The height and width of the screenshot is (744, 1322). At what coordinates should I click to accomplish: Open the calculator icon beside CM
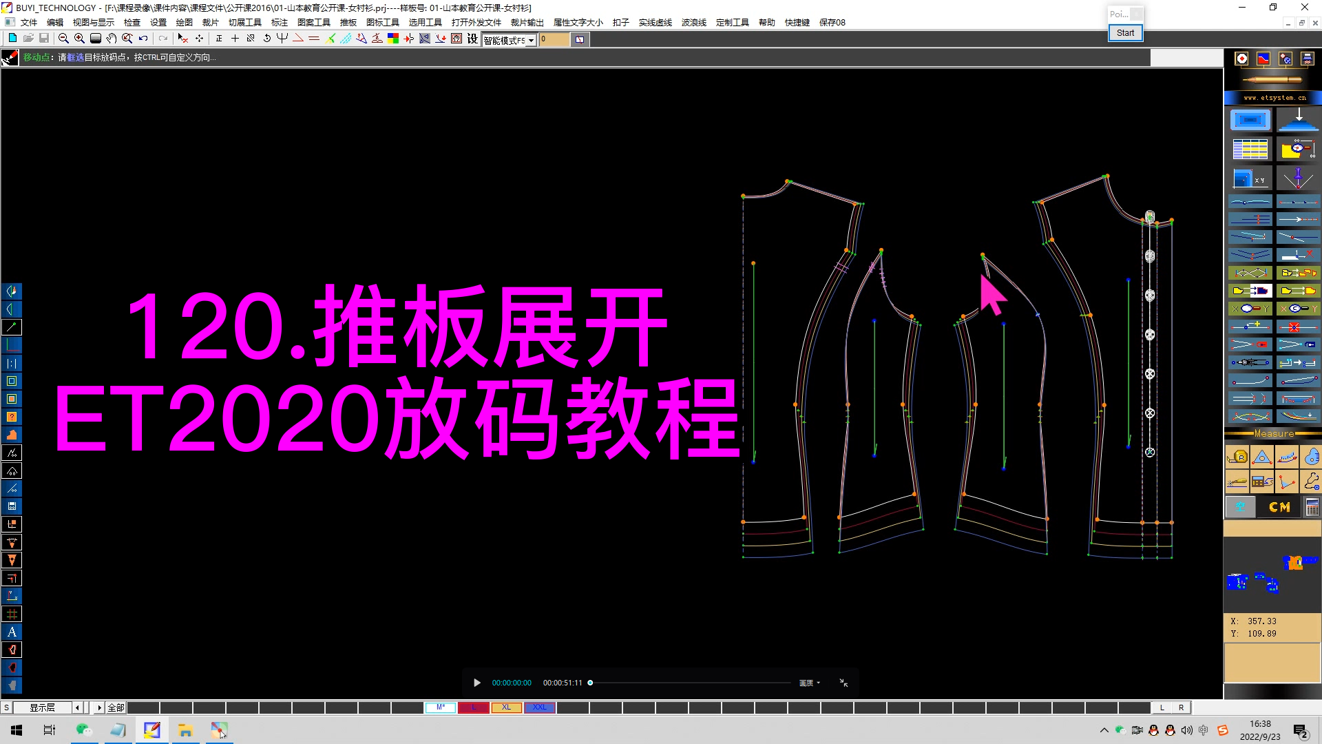click(1312, 508)
